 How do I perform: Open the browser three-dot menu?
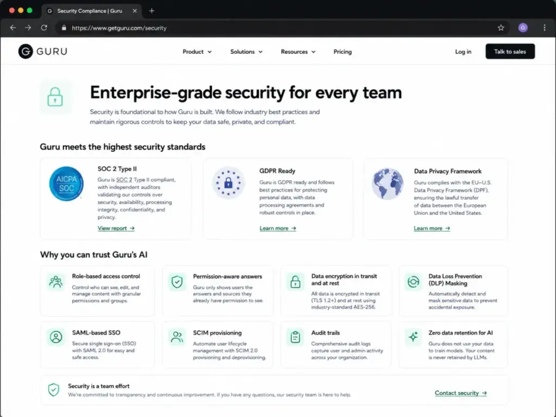[x=545, y=28]
